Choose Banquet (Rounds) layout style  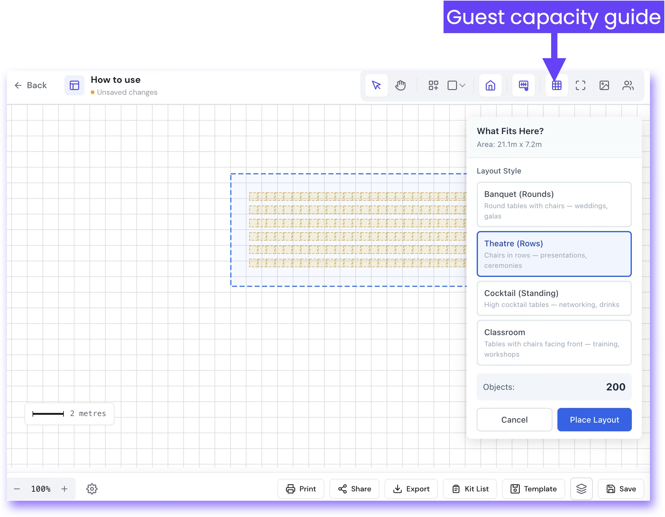554,204
